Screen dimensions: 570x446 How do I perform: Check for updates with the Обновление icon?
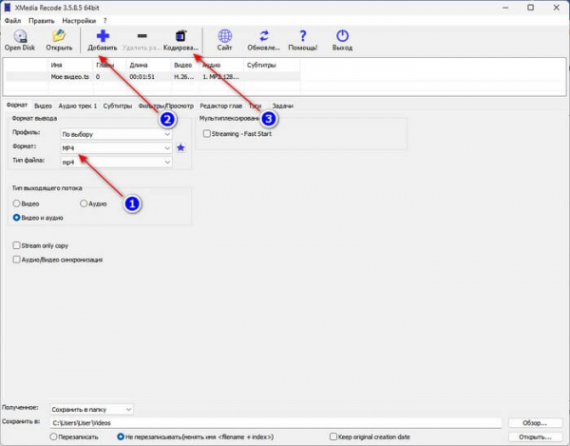click(x=263, y=36)
